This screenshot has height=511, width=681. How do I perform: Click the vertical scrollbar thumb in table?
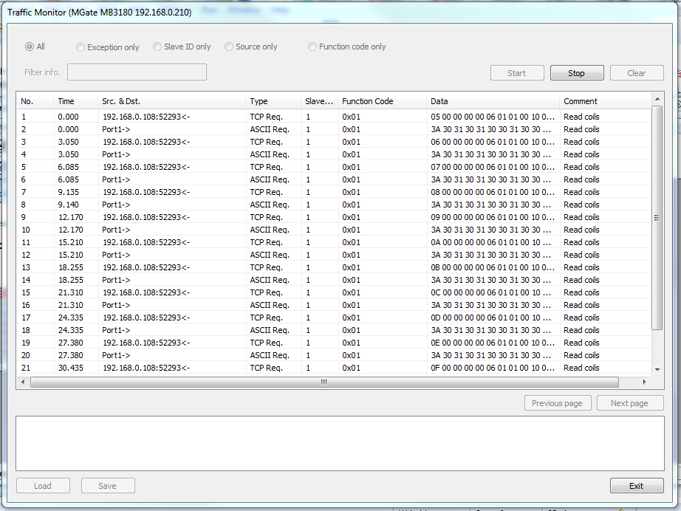[x=657, y=218]
